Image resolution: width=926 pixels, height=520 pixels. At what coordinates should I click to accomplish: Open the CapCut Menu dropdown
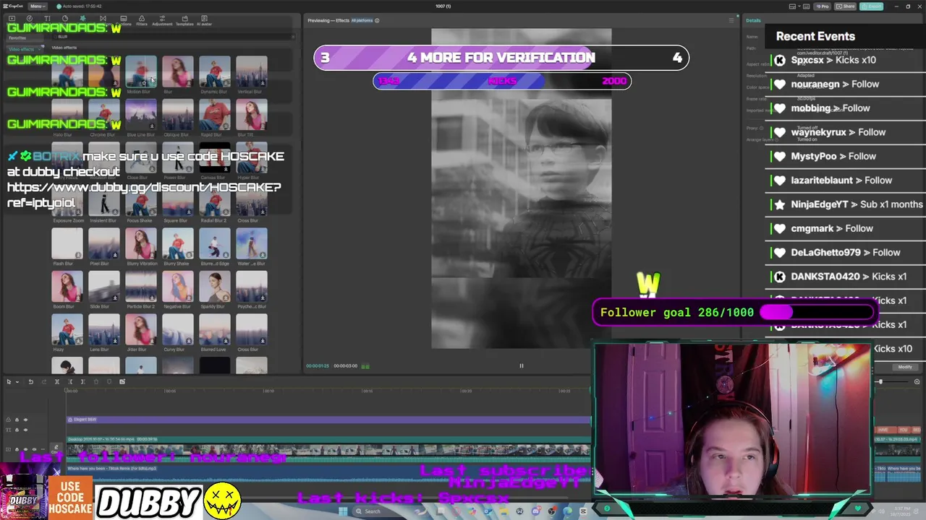[x=38, y=6]
